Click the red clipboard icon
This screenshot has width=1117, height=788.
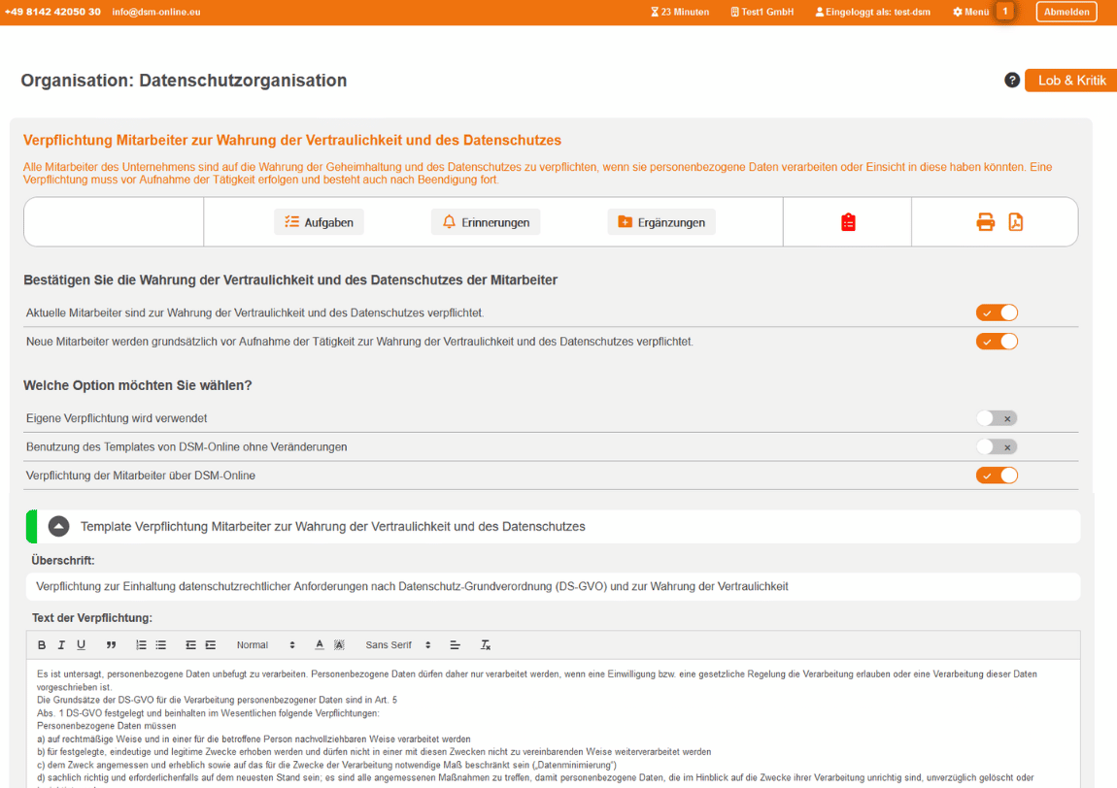pos(846,221)
